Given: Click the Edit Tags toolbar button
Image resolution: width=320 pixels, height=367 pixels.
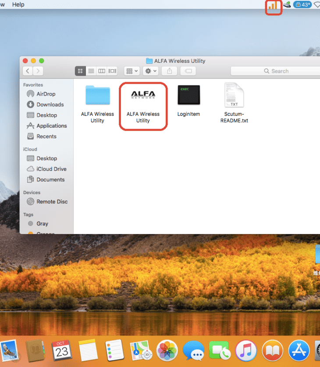Looking at the screenshot, I should [x=188, y=71].
